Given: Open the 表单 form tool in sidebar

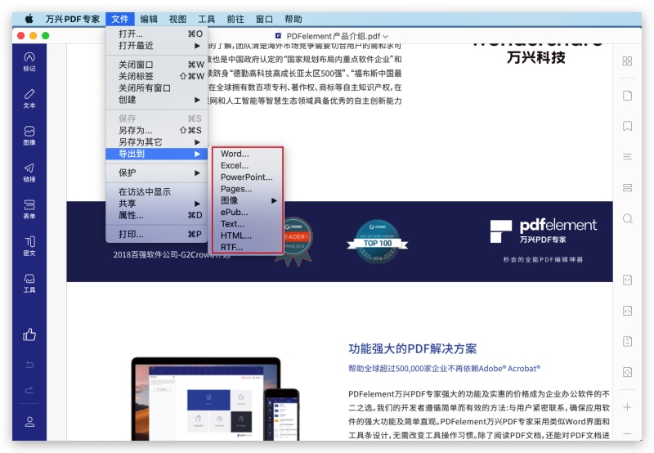Looking at the screenshot, I should (x=29, y=209).
